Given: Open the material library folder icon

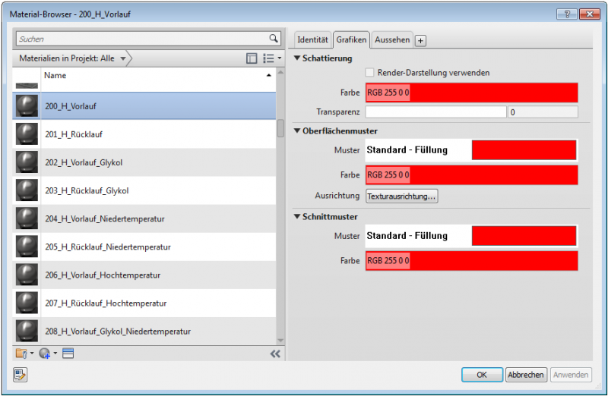Looking at the screenshot, I should tap(21, 354).
